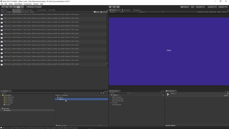Open the Collab dropdown
Viewport: 229px width, 129px height.
point(185,7)
